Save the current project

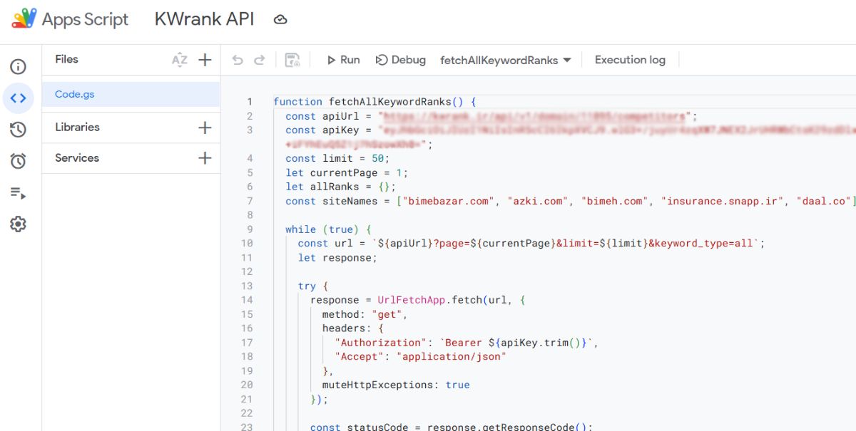[293, 60]
